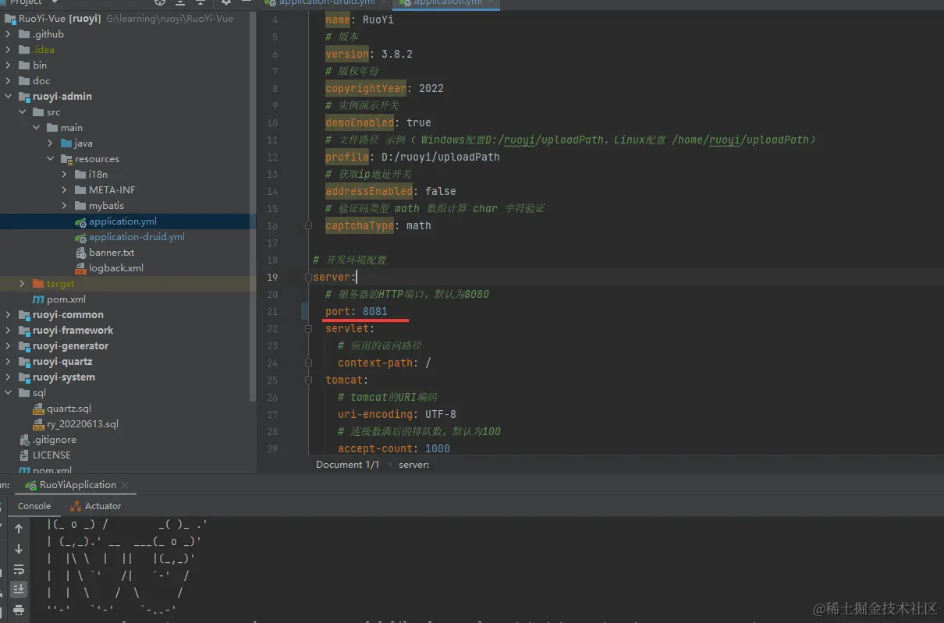Click the application-druid.yml file icon in tree
The image size is (944, 623).
(80, 237)
